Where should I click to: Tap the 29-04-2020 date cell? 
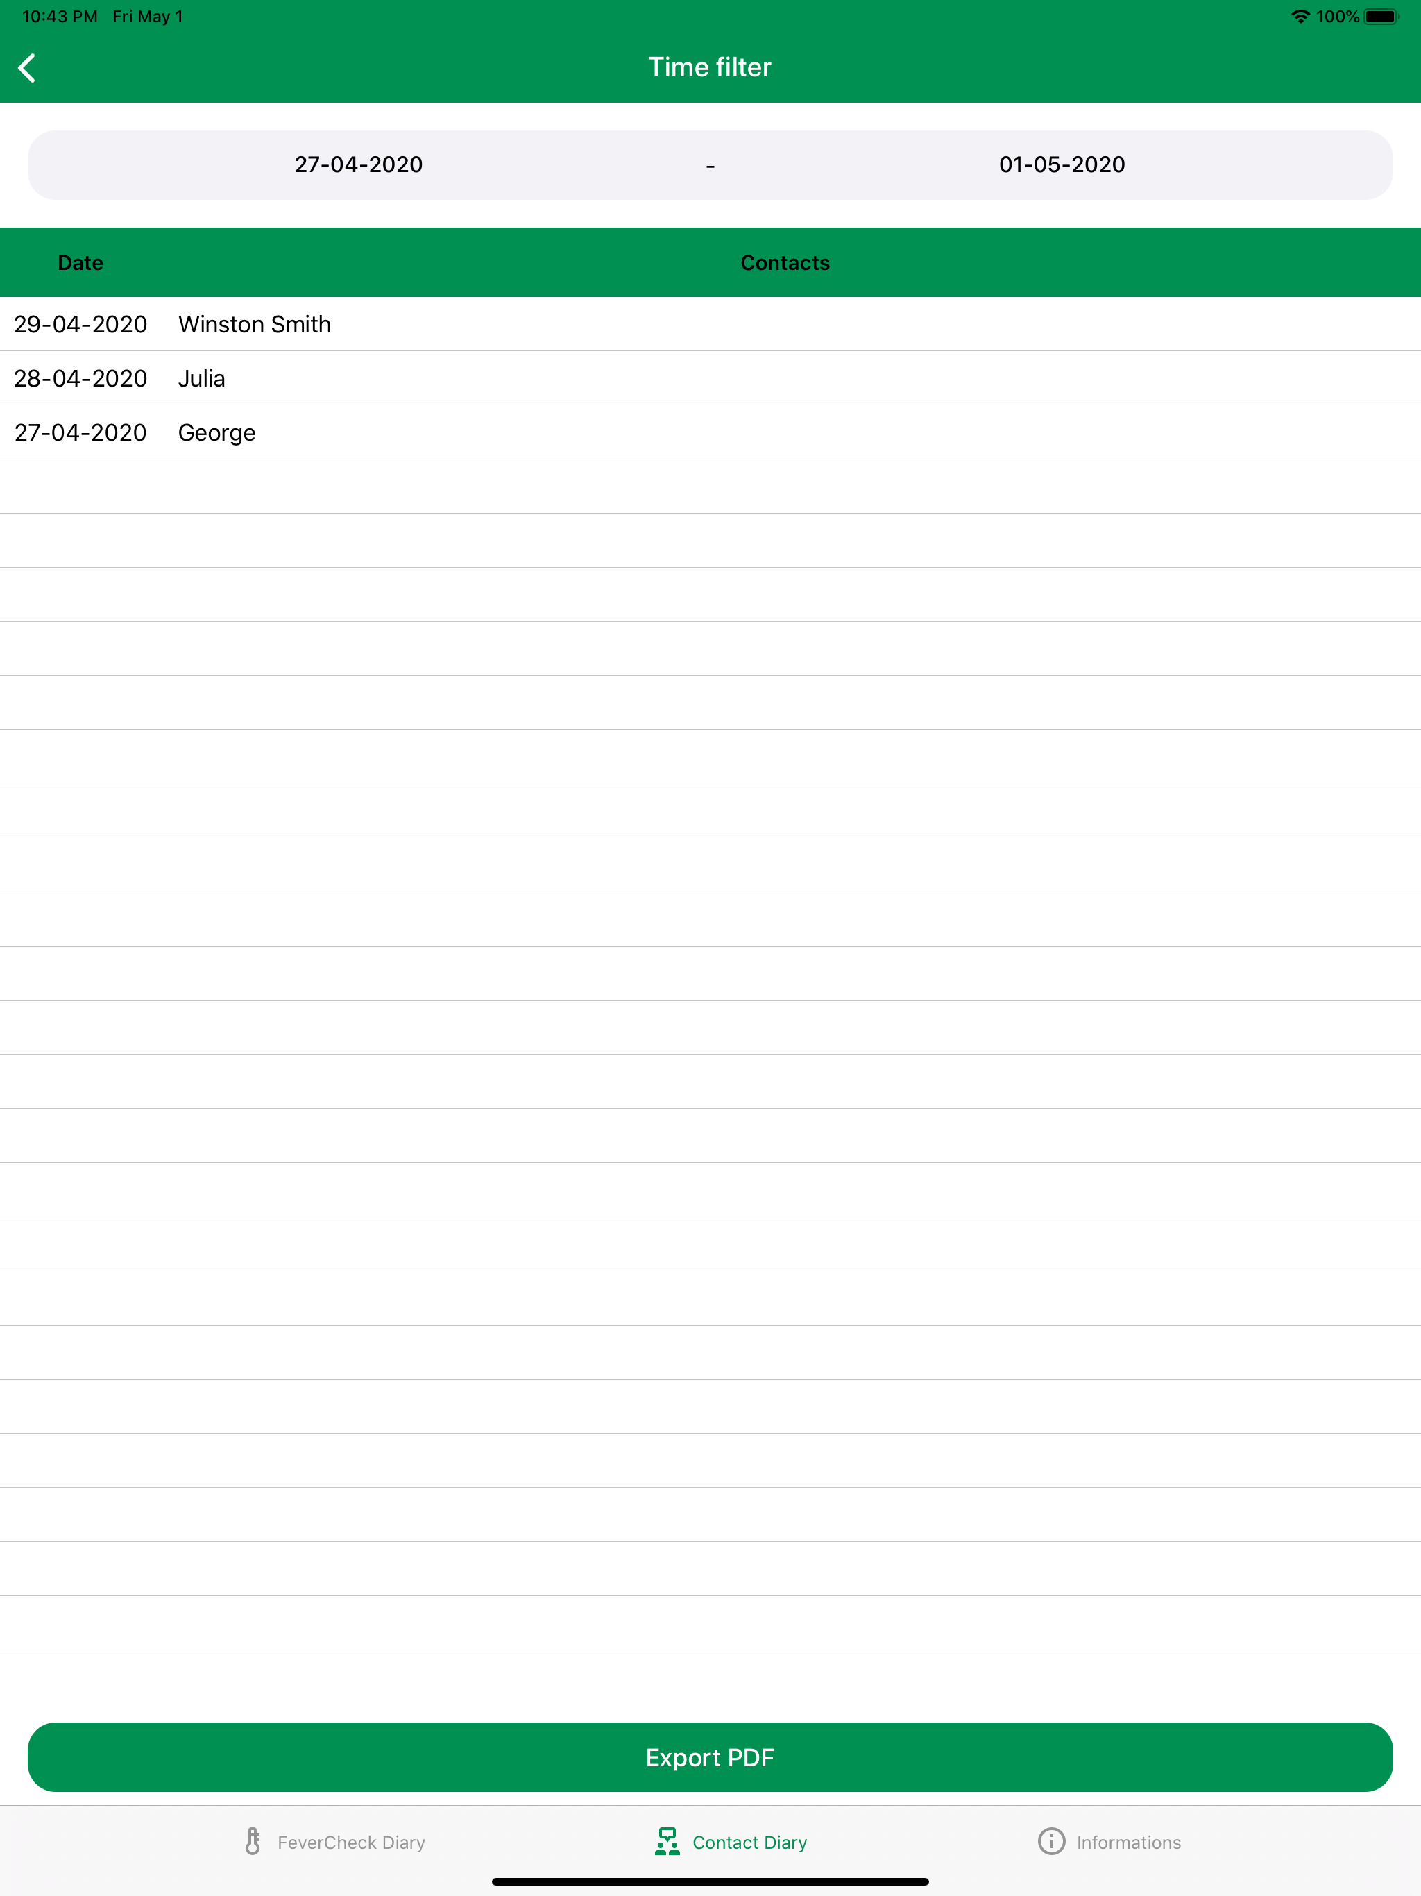click(80, 324)
